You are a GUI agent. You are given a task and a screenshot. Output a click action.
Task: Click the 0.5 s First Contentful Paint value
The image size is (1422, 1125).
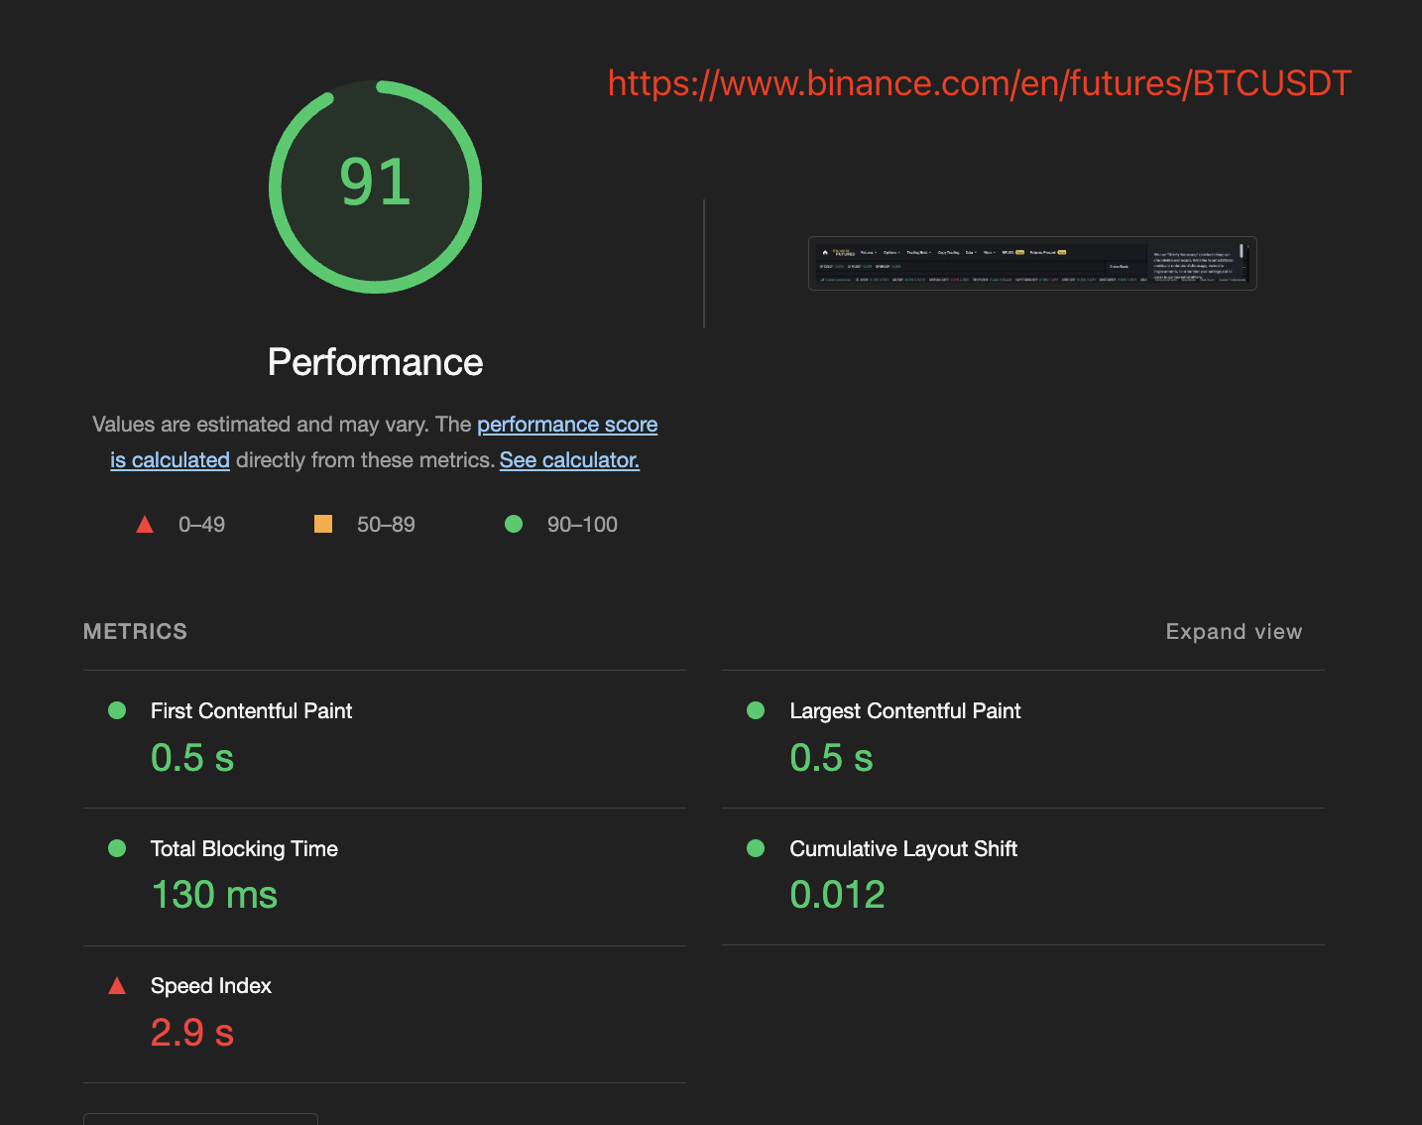click(192, 758)
